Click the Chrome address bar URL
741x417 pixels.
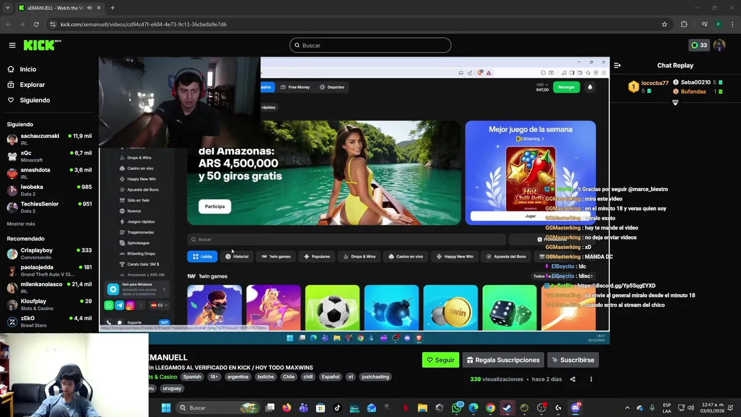[144, 24]
